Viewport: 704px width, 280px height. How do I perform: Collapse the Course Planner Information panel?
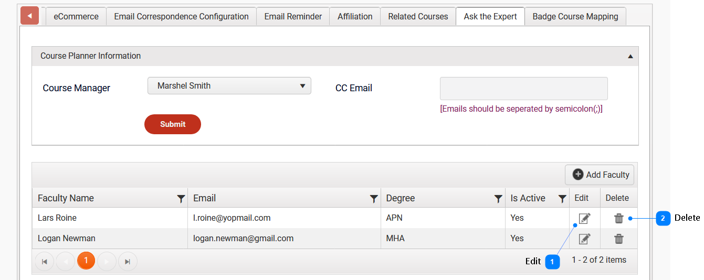pos(630,56)
